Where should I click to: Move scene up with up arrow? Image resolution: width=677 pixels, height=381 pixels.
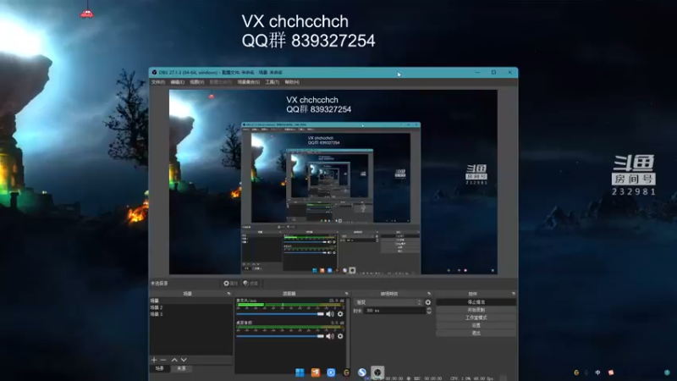174,360
